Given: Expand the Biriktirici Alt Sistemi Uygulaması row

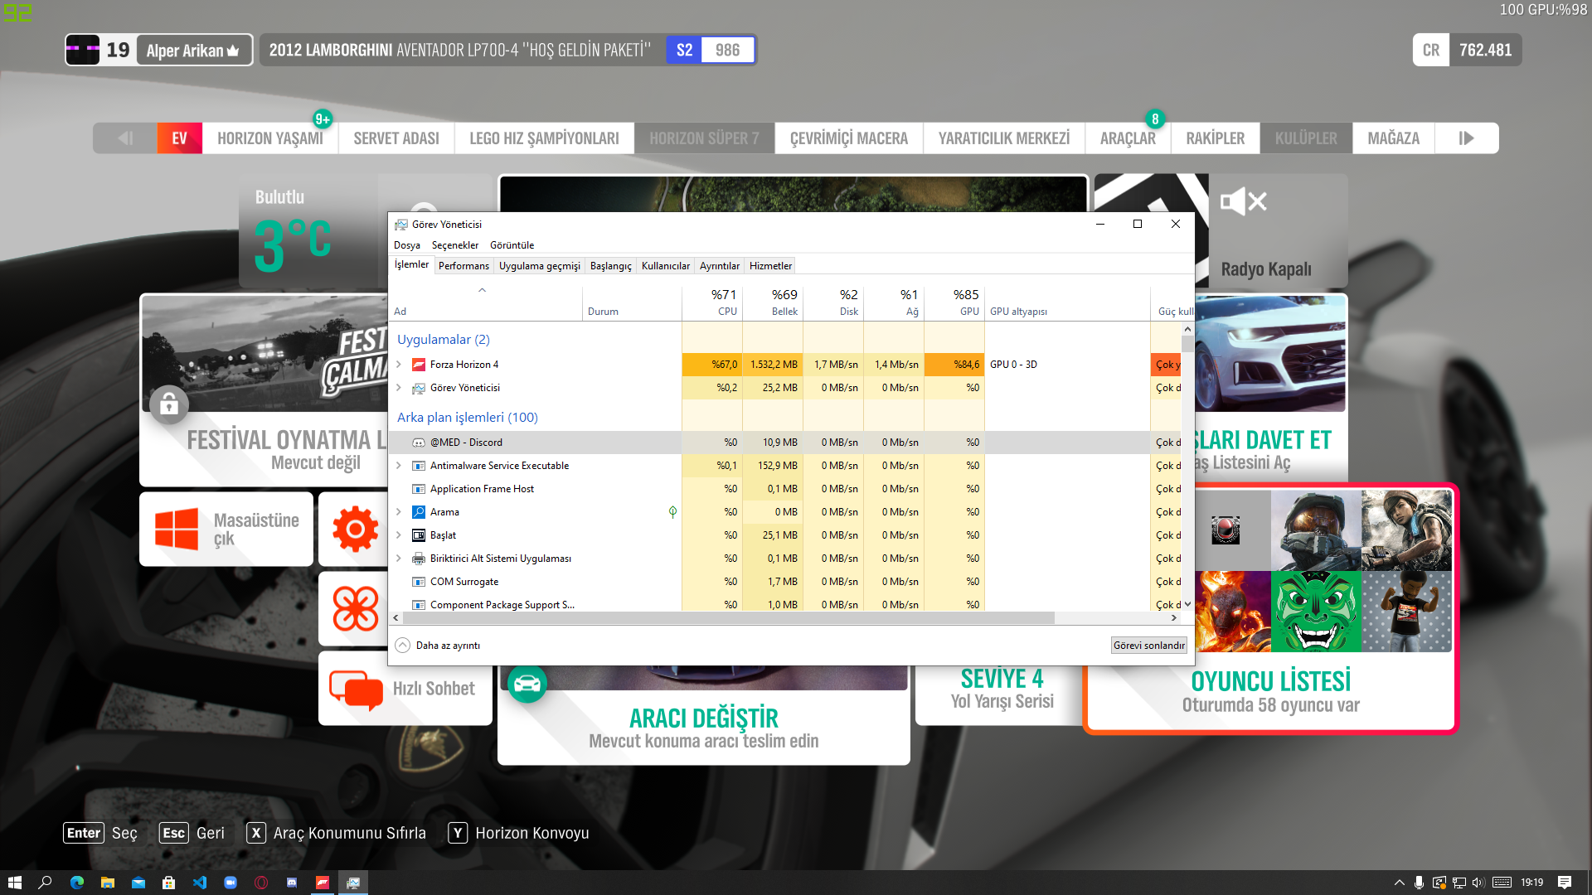Looking at the screenshot, I should pyautogui.click(x=399, y=559).
